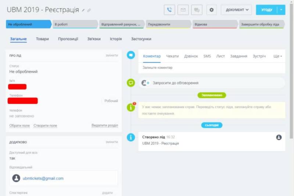
Task: Click the blue comment timeline icon
Action: 131,55
